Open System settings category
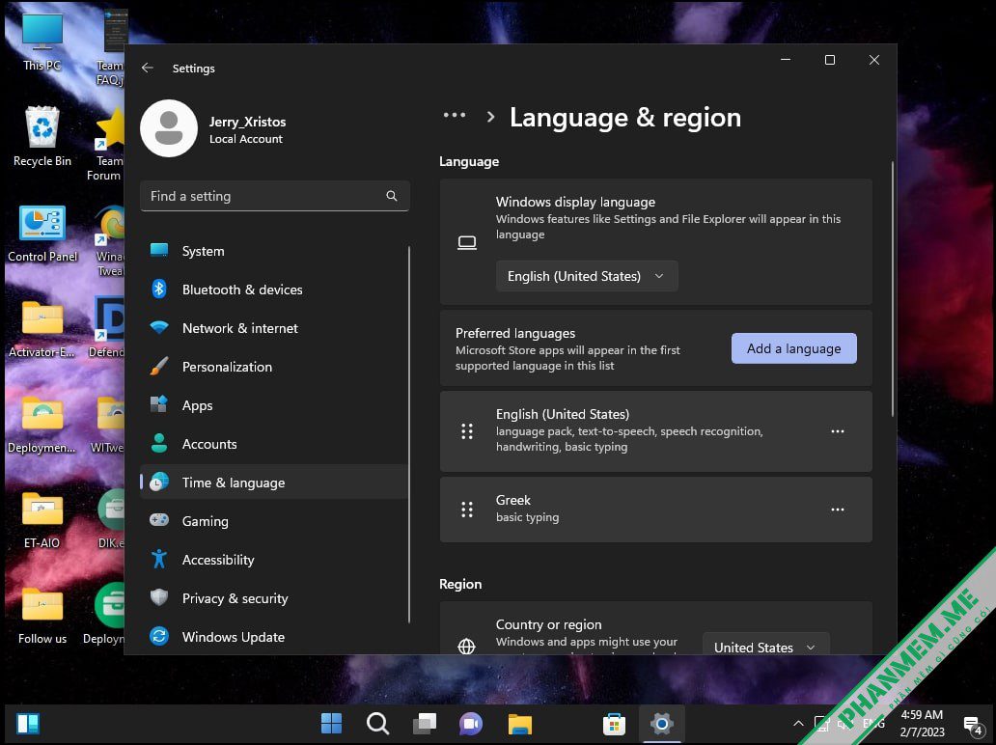This screenshot has width=996, height=745. coord(274,251)
